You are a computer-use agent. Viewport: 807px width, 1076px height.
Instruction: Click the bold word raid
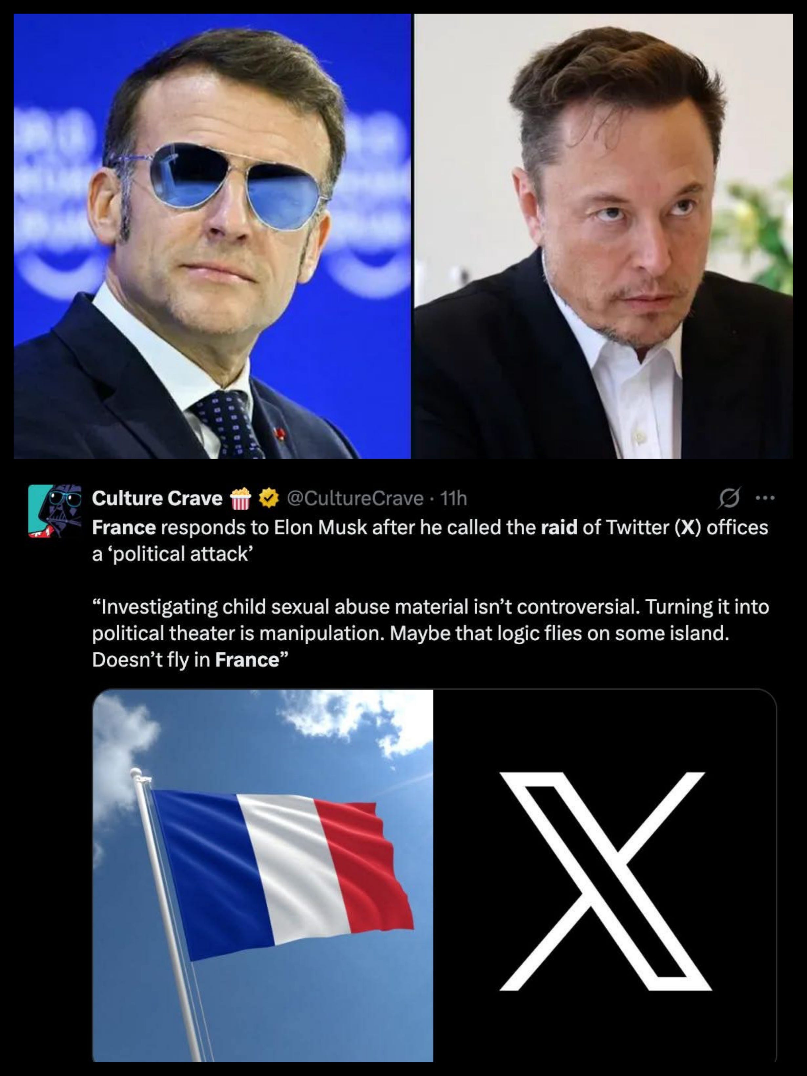[x=559, y=528]
